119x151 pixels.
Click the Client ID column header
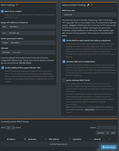click(x=102, y=139)
